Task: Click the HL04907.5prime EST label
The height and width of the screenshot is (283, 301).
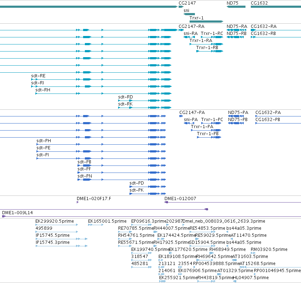Action: coord(251,278)
